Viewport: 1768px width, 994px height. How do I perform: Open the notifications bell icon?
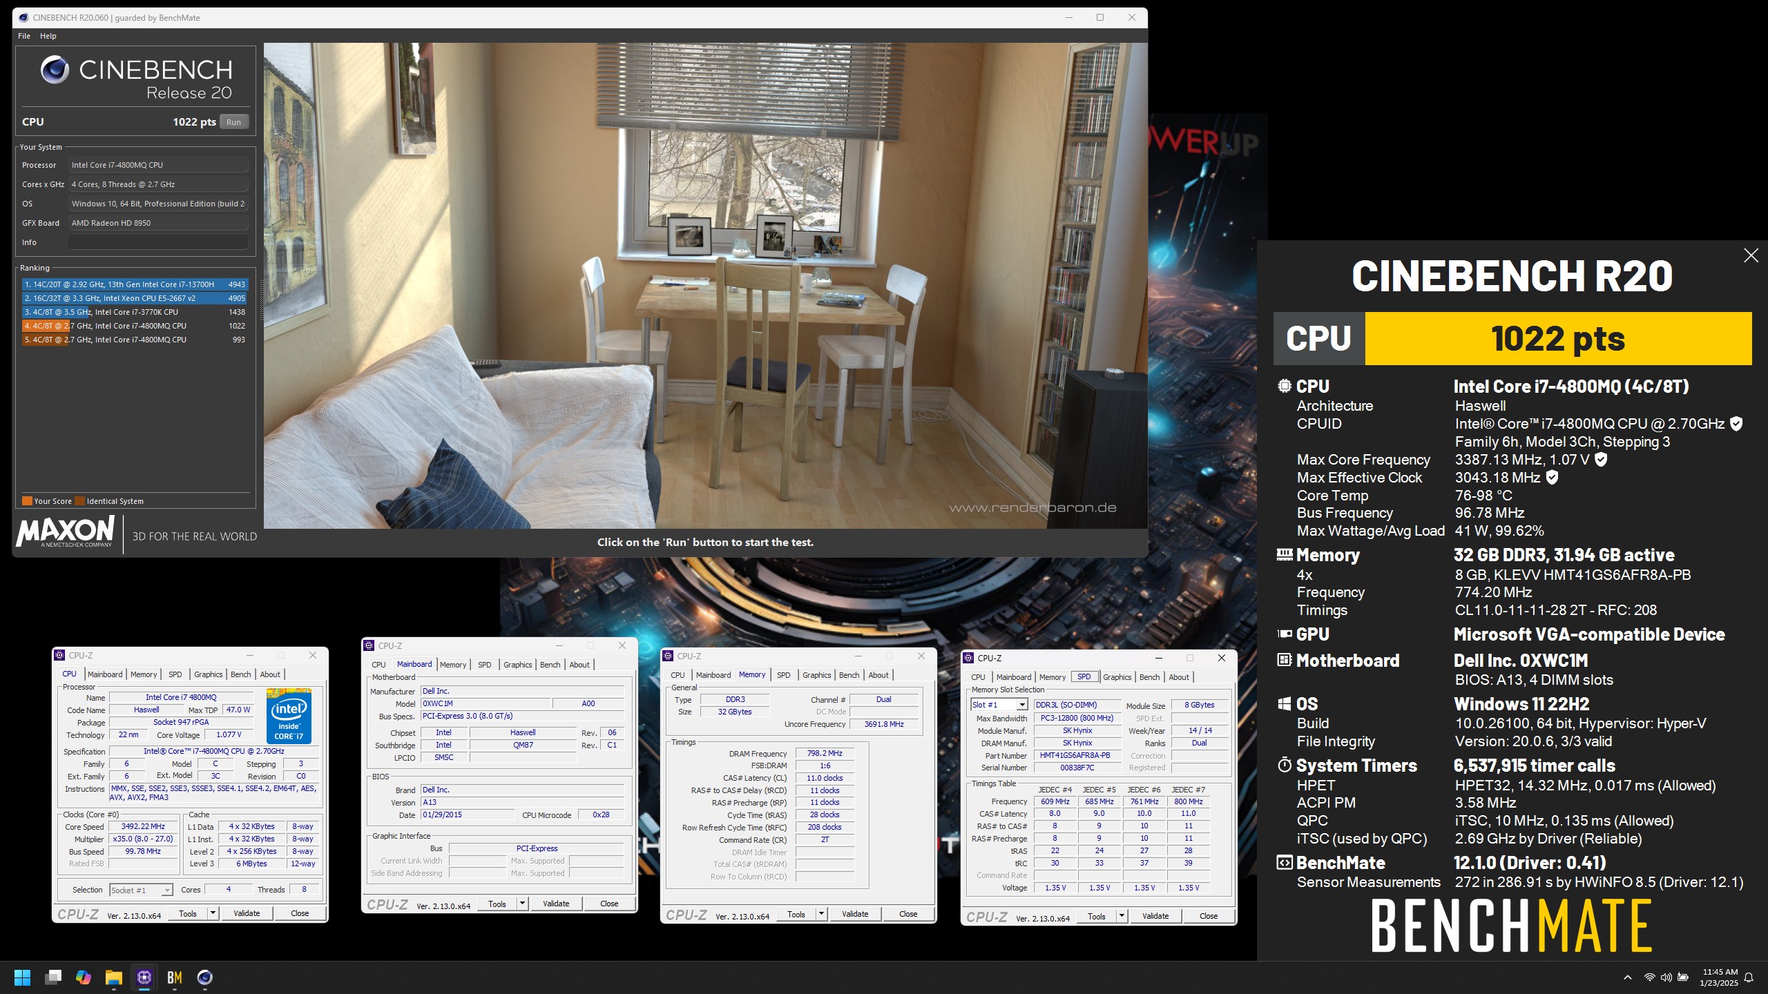point(1749,977)
